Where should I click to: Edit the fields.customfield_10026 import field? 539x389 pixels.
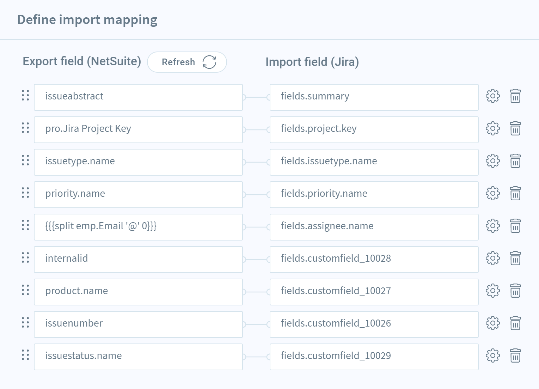tap(374, 324)
